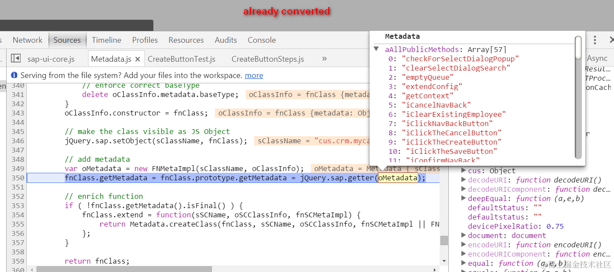
Task: Expand the encodeURIComponent function entry
Action: [464, 254]
